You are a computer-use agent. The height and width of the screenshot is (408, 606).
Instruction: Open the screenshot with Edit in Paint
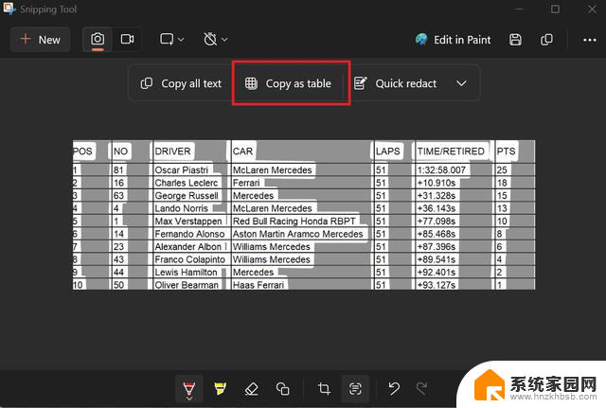454,40
